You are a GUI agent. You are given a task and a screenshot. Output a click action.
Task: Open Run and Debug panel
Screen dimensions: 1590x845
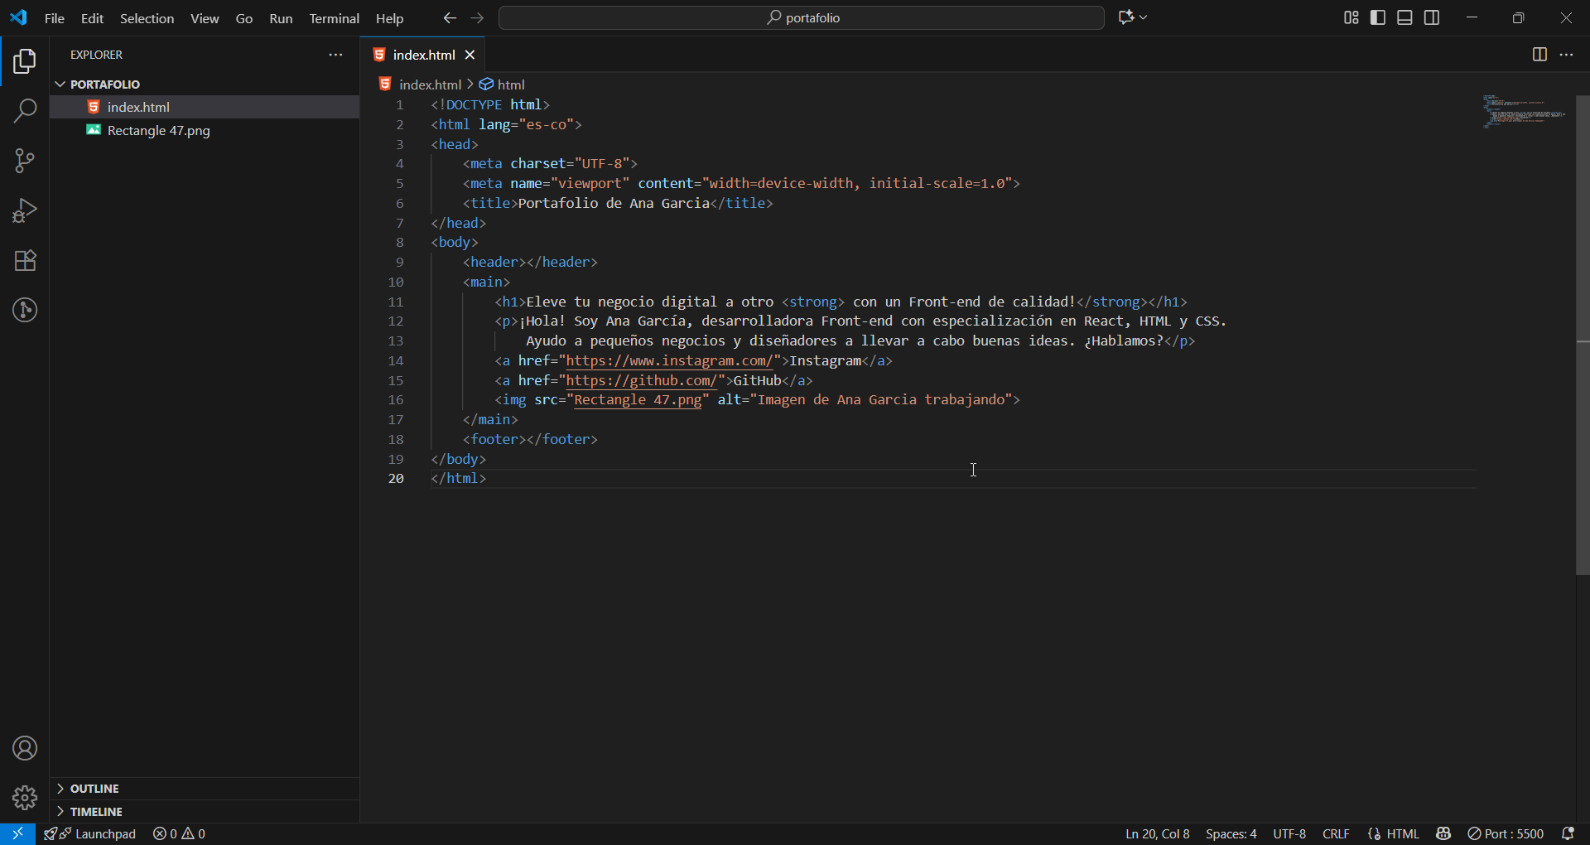25,210
